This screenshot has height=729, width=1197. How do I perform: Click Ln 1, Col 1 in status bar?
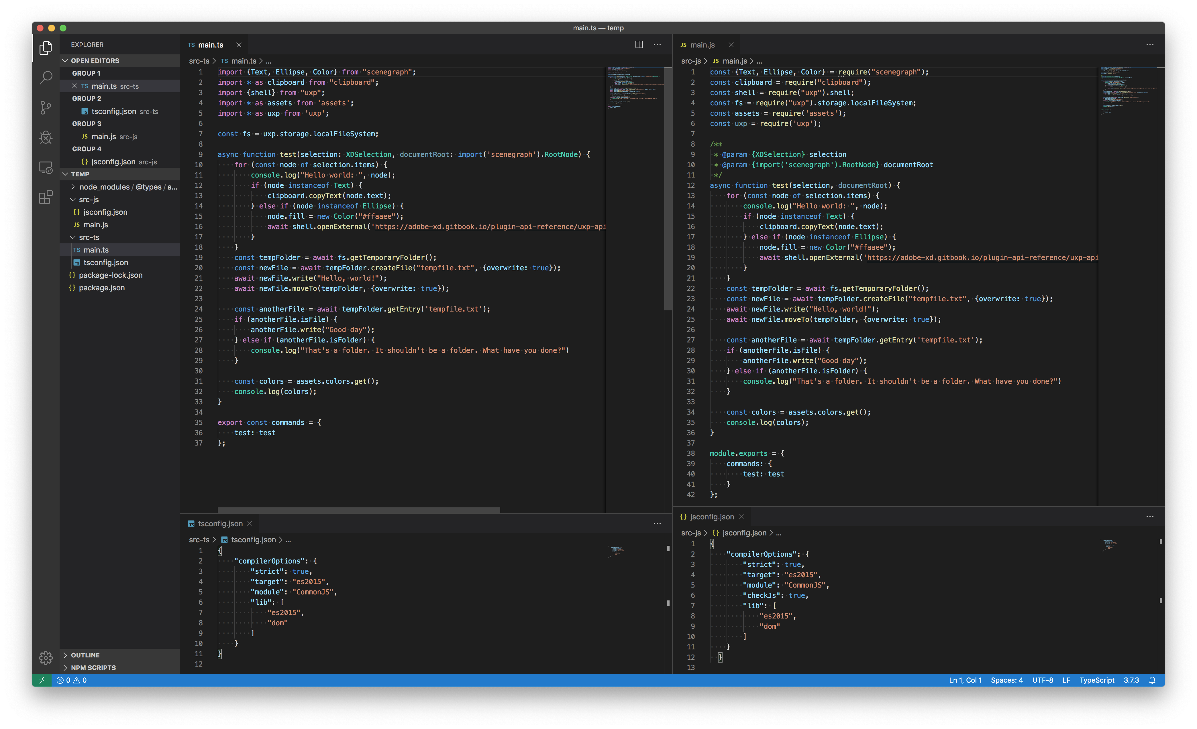(x=965, y=680)
